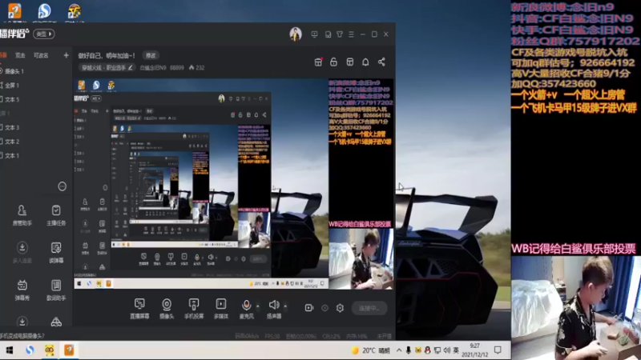
Task: Add a 多媒体 multimedia source
Action: [221, 308]
